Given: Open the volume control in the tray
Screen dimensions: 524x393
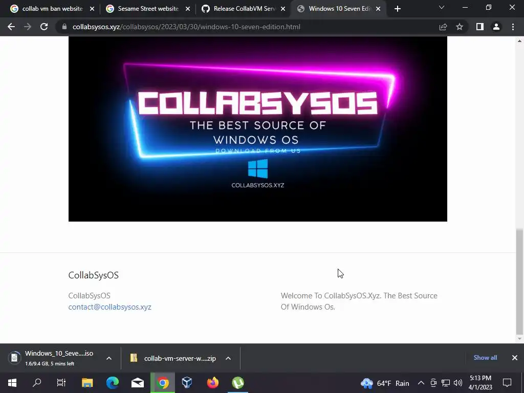Looking at the screenshot, I should 458,383.
